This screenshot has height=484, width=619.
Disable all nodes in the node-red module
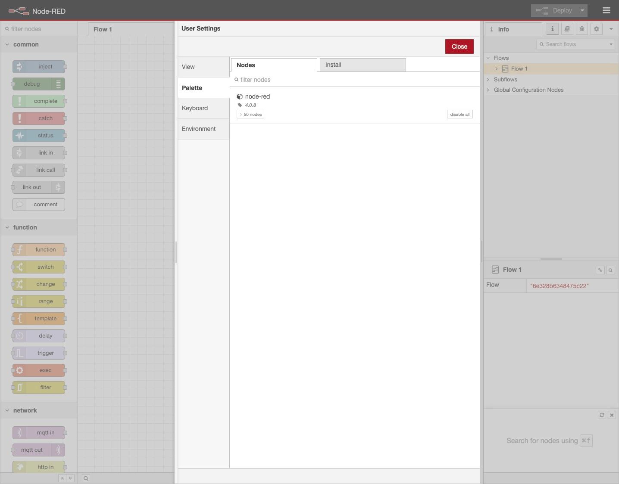pyautogui.click(x=460, y=114)
